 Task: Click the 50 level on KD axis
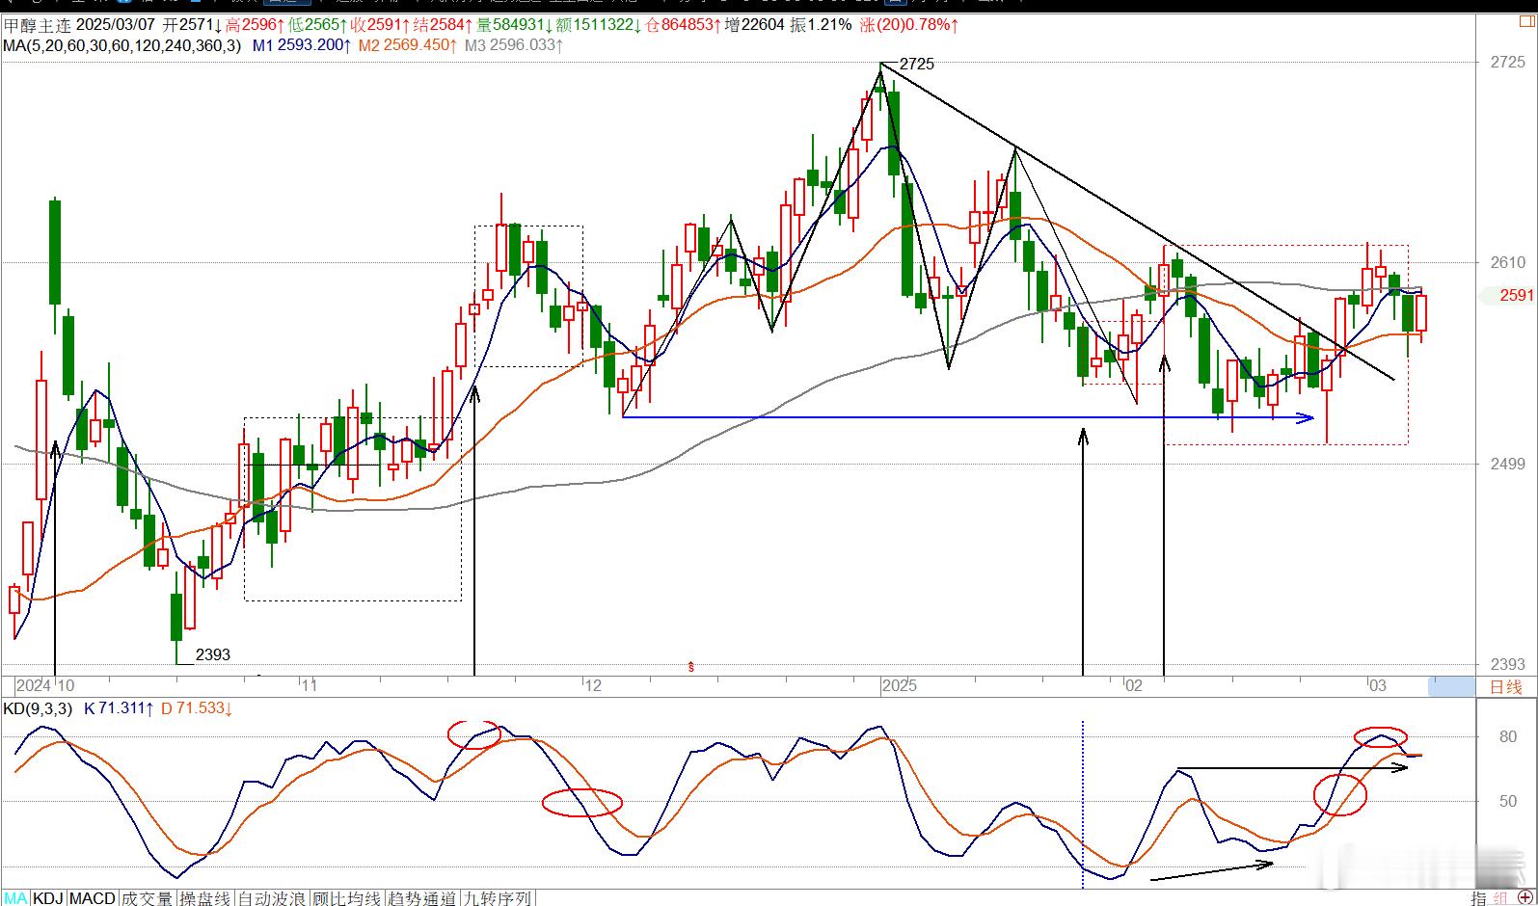coord(1508,801)
